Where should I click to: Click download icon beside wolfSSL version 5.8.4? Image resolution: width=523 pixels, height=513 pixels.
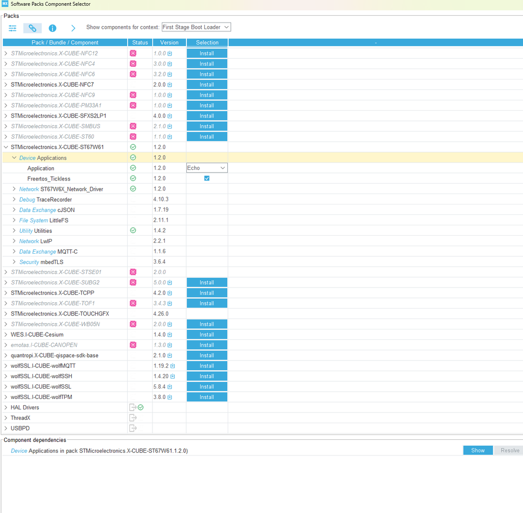coord(170,387)
